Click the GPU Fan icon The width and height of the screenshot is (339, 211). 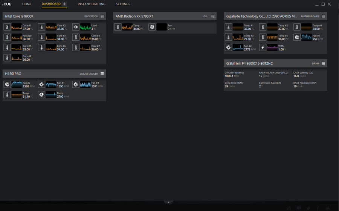[x=152, y=27]
